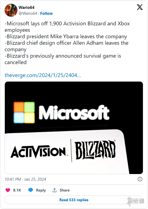Viewport: 148px width, 209px height.
Task: Follow the Wario64 account
Action: tap(46, 13)
